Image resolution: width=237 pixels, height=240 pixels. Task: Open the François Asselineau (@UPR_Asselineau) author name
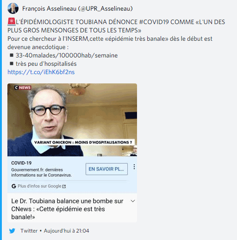(x=77, y=8)
